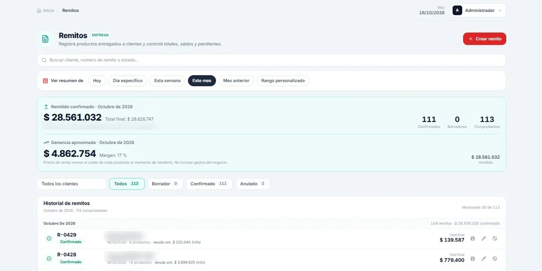
Task: Click the ENTREGA badge beside the Remitos title
Action: click(x=100, y=35)
